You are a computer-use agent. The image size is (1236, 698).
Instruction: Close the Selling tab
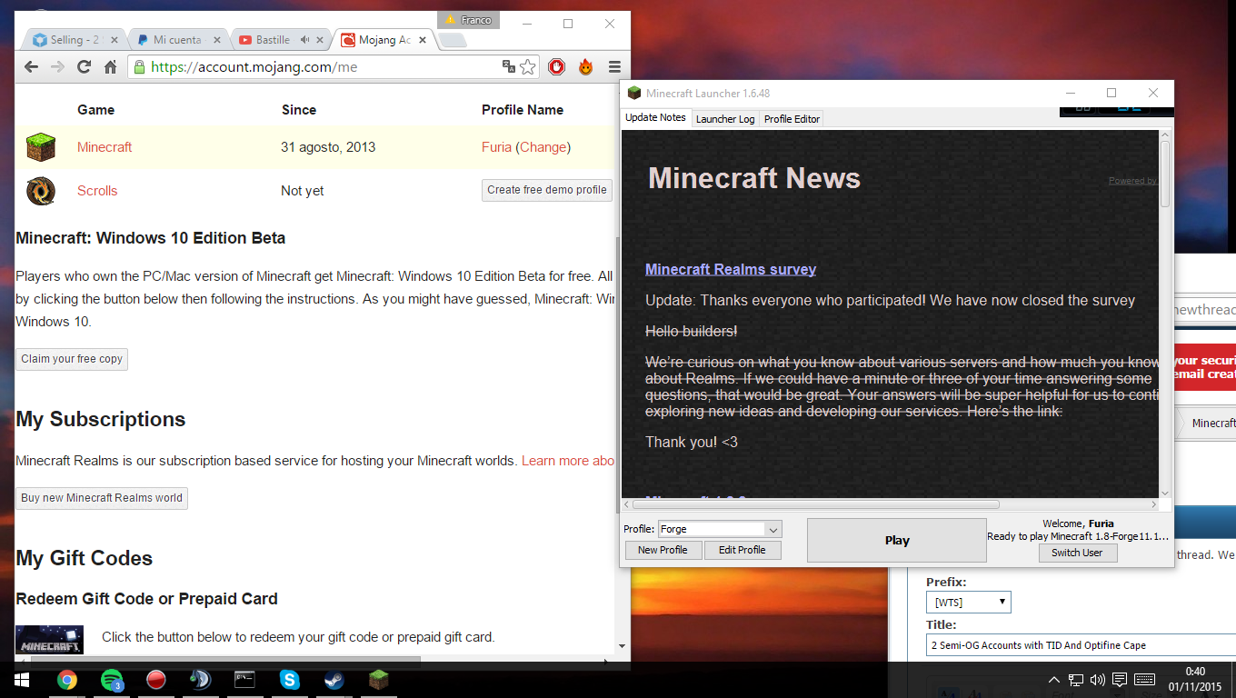115,40
